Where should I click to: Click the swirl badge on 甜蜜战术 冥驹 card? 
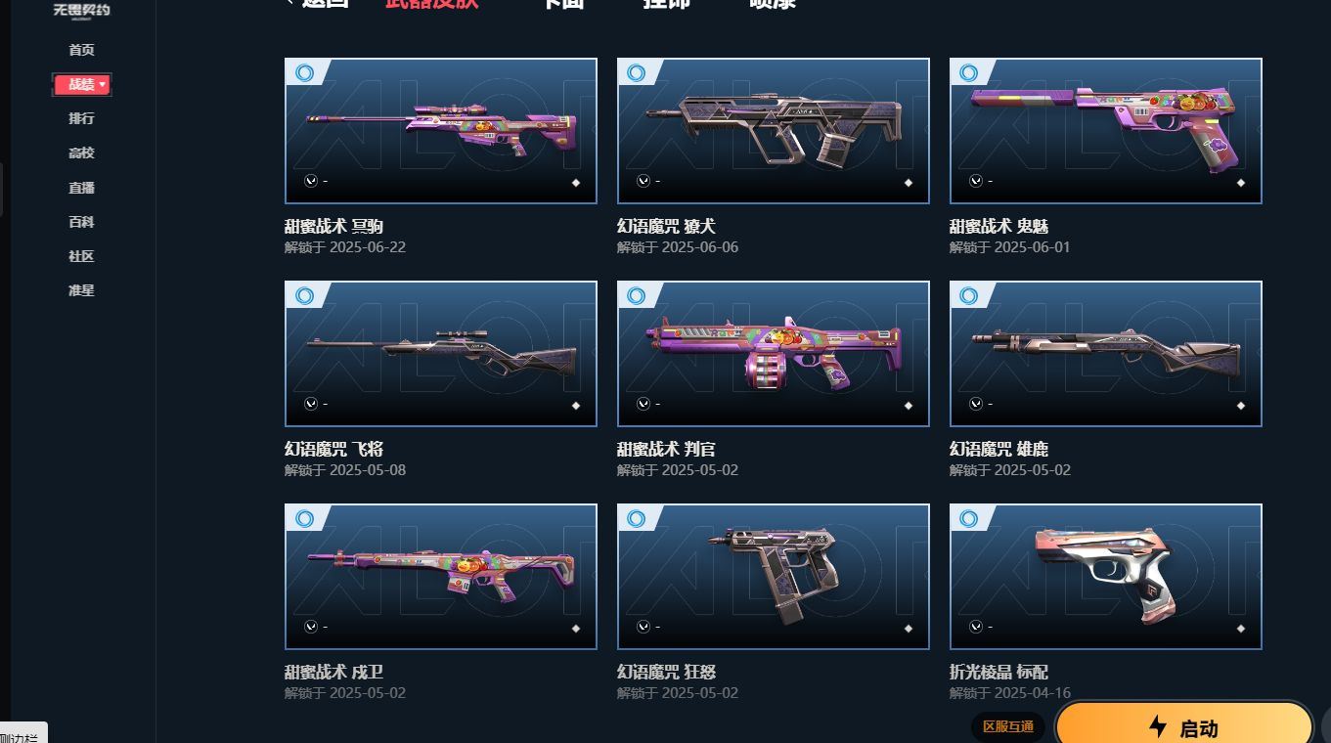304,73
